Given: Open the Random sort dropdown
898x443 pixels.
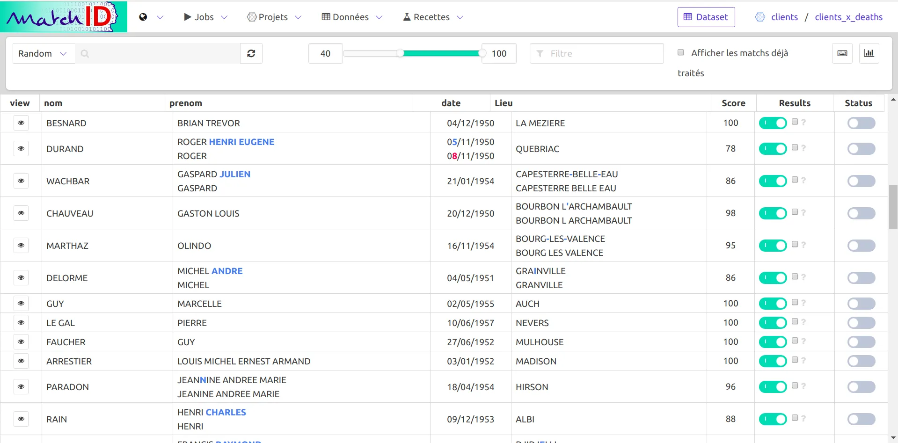Looking at the screenshot, I should tap(42, 53).
